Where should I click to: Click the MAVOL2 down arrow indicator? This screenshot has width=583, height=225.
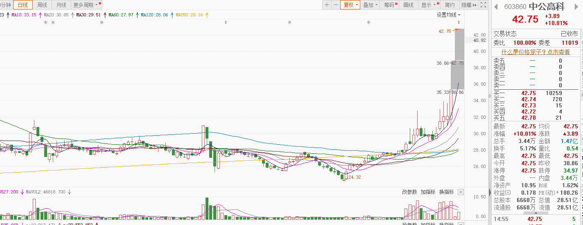click(69, 192)
